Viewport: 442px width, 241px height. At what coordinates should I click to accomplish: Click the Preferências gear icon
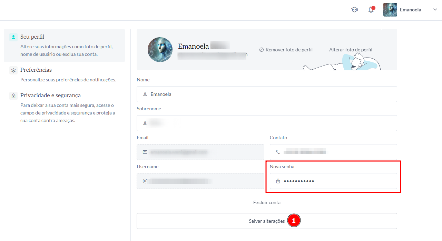point(13,70)
